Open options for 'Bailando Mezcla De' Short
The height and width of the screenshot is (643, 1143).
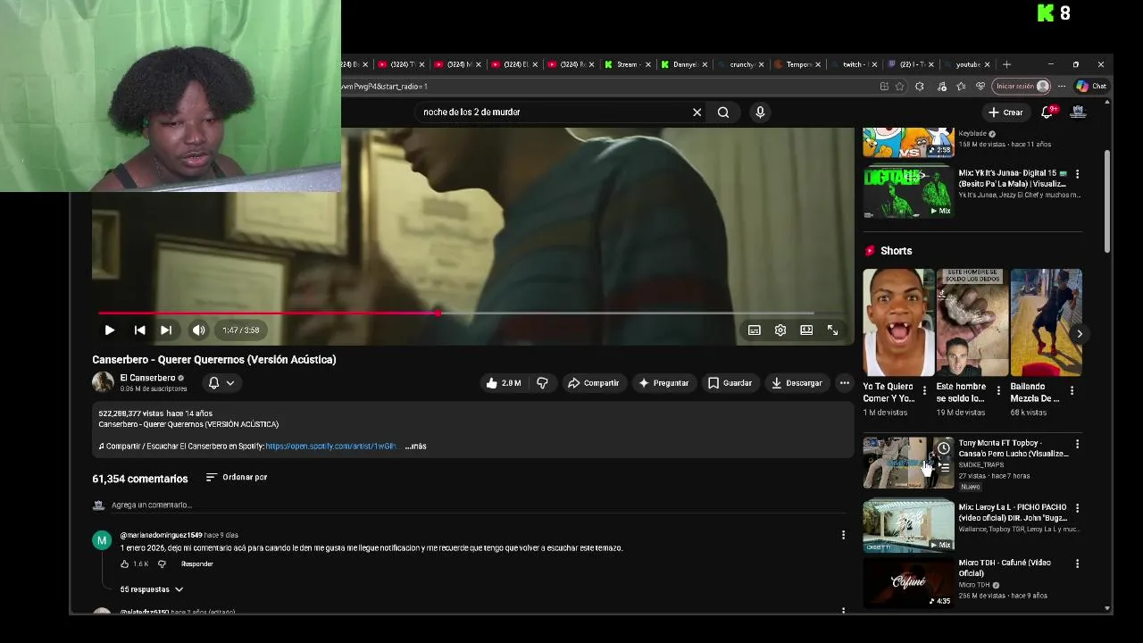click(1072, 390)
